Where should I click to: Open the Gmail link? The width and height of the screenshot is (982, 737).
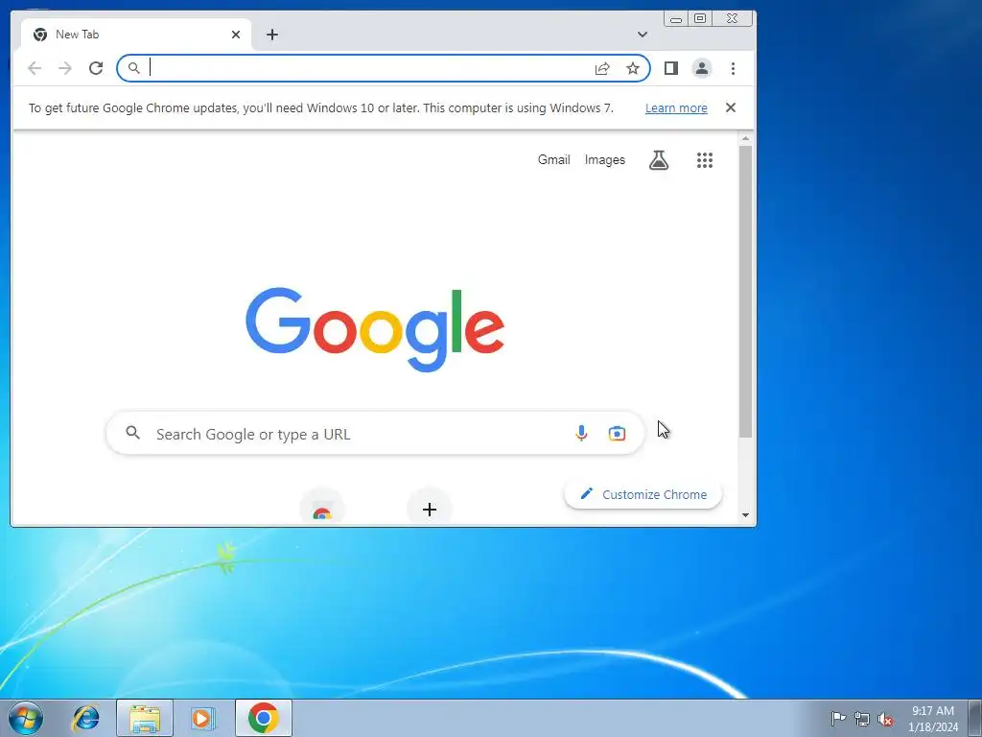[553, 160]
